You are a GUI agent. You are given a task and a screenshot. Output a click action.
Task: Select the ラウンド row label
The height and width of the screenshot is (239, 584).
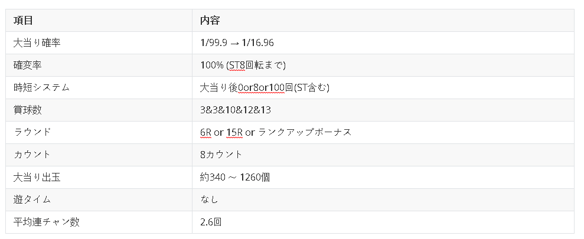point(32,132)
